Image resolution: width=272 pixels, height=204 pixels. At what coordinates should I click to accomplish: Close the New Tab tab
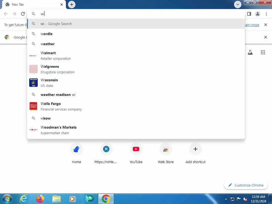[62, 5]
